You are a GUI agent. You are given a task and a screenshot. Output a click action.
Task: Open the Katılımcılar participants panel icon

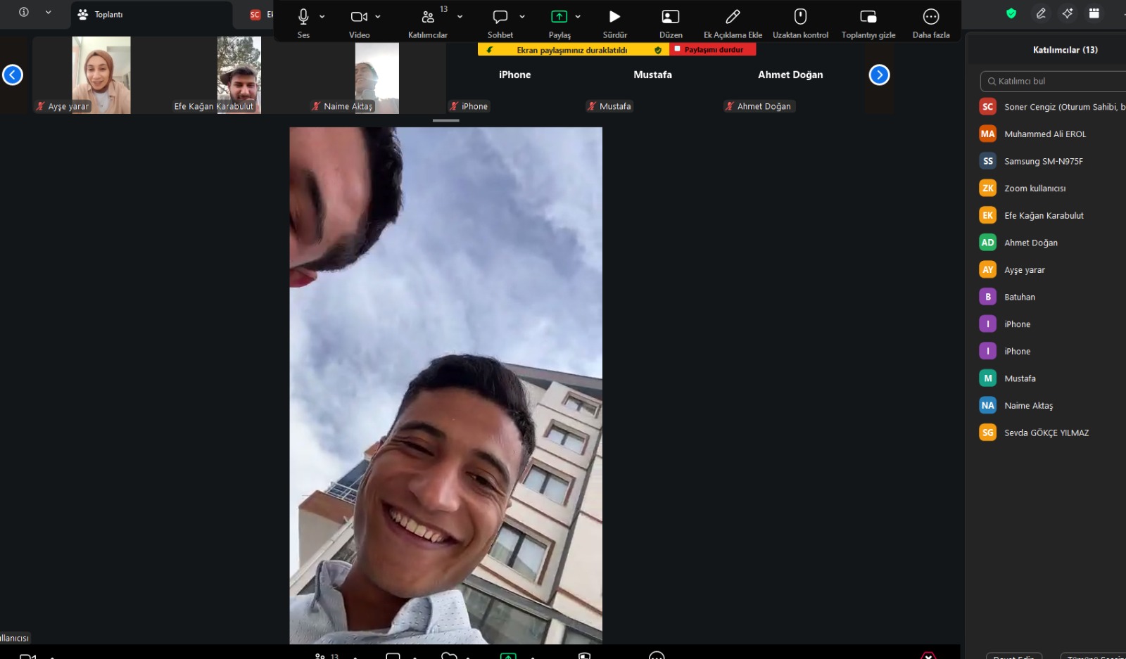tap(427, 17)
